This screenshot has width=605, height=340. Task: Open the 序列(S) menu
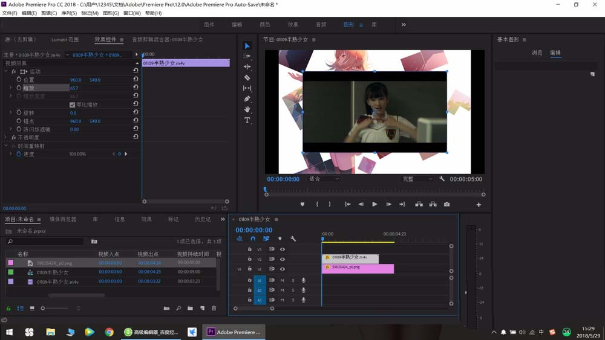[69, 13]
